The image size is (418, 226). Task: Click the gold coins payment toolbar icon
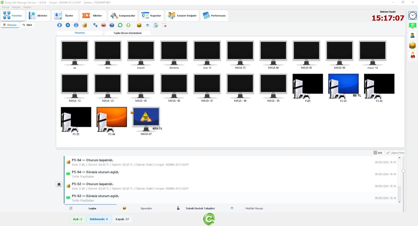[x=84, y=25]
